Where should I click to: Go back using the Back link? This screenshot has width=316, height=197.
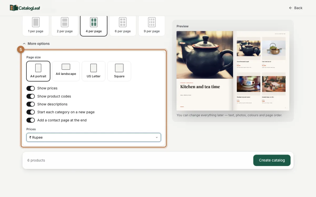click(x=295, y=8)
